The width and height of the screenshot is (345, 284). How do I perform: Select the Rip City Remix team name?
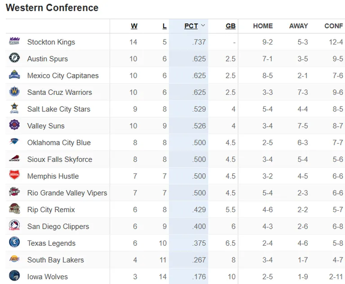(51, 210)
